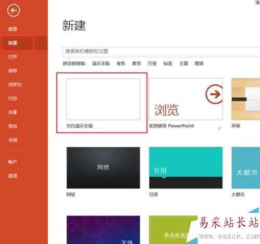Pick the 大都市 theme thumbnail
Viewport: 260px width, 244px height.
click(x=246, y=168)
